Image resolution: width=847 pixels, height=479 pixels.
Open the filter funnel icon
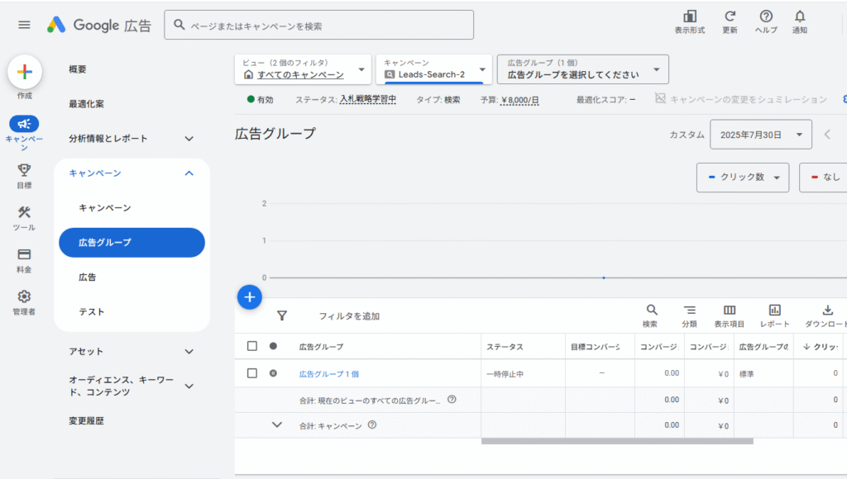click(x=282, y=315)
